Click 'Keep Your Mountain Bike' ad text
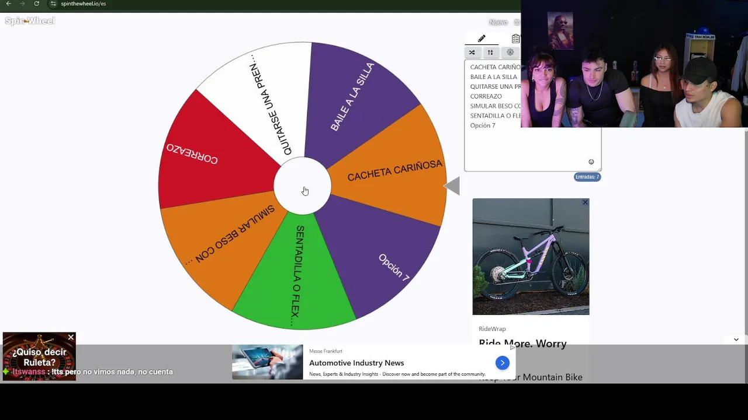748x420 pixels. [531, 377]
